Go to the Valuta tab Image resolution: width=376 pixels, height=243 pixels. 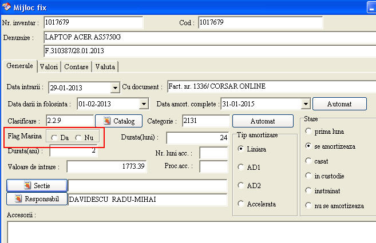[x=105, y=67]
